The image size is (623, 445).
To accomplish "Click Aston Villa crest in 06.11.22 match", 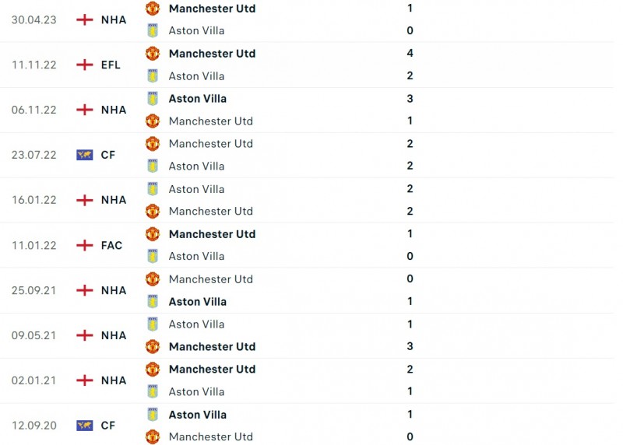I will click(153, 99).
